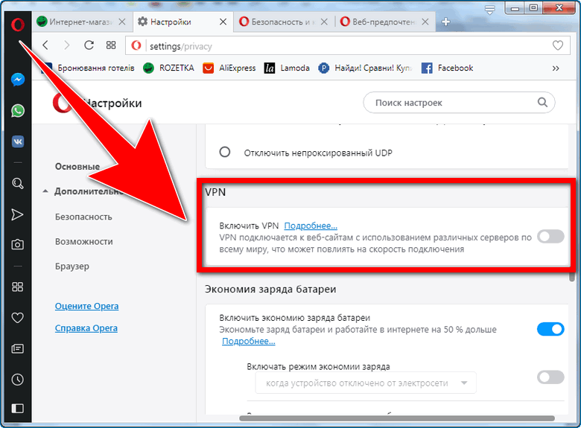
Task: Open the Opera main menu logo
Action: (17, 25)
